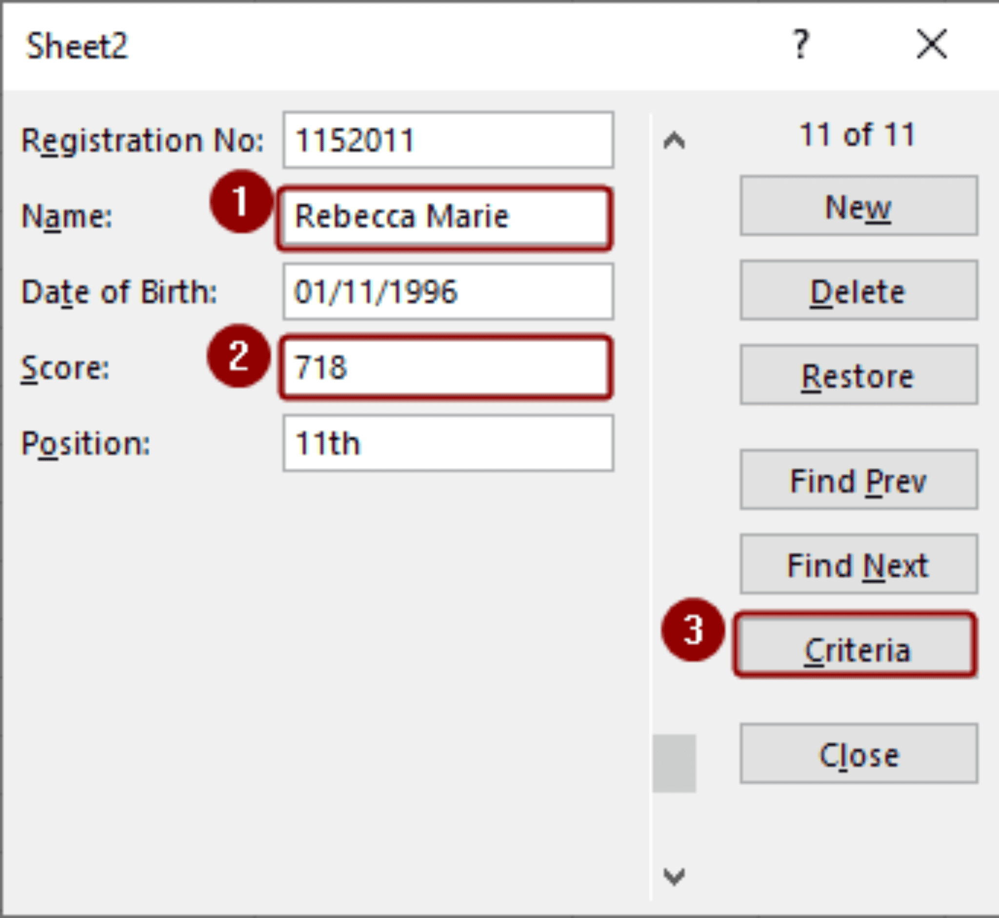This screenshot has width=999, height=918.
Task: Click inside the Name field showing Rebecca Marie
Action: (x=447, y=217)
